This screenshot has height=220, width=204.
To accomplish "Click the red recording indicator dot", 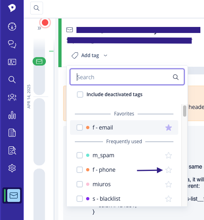I will pos(45,23).
